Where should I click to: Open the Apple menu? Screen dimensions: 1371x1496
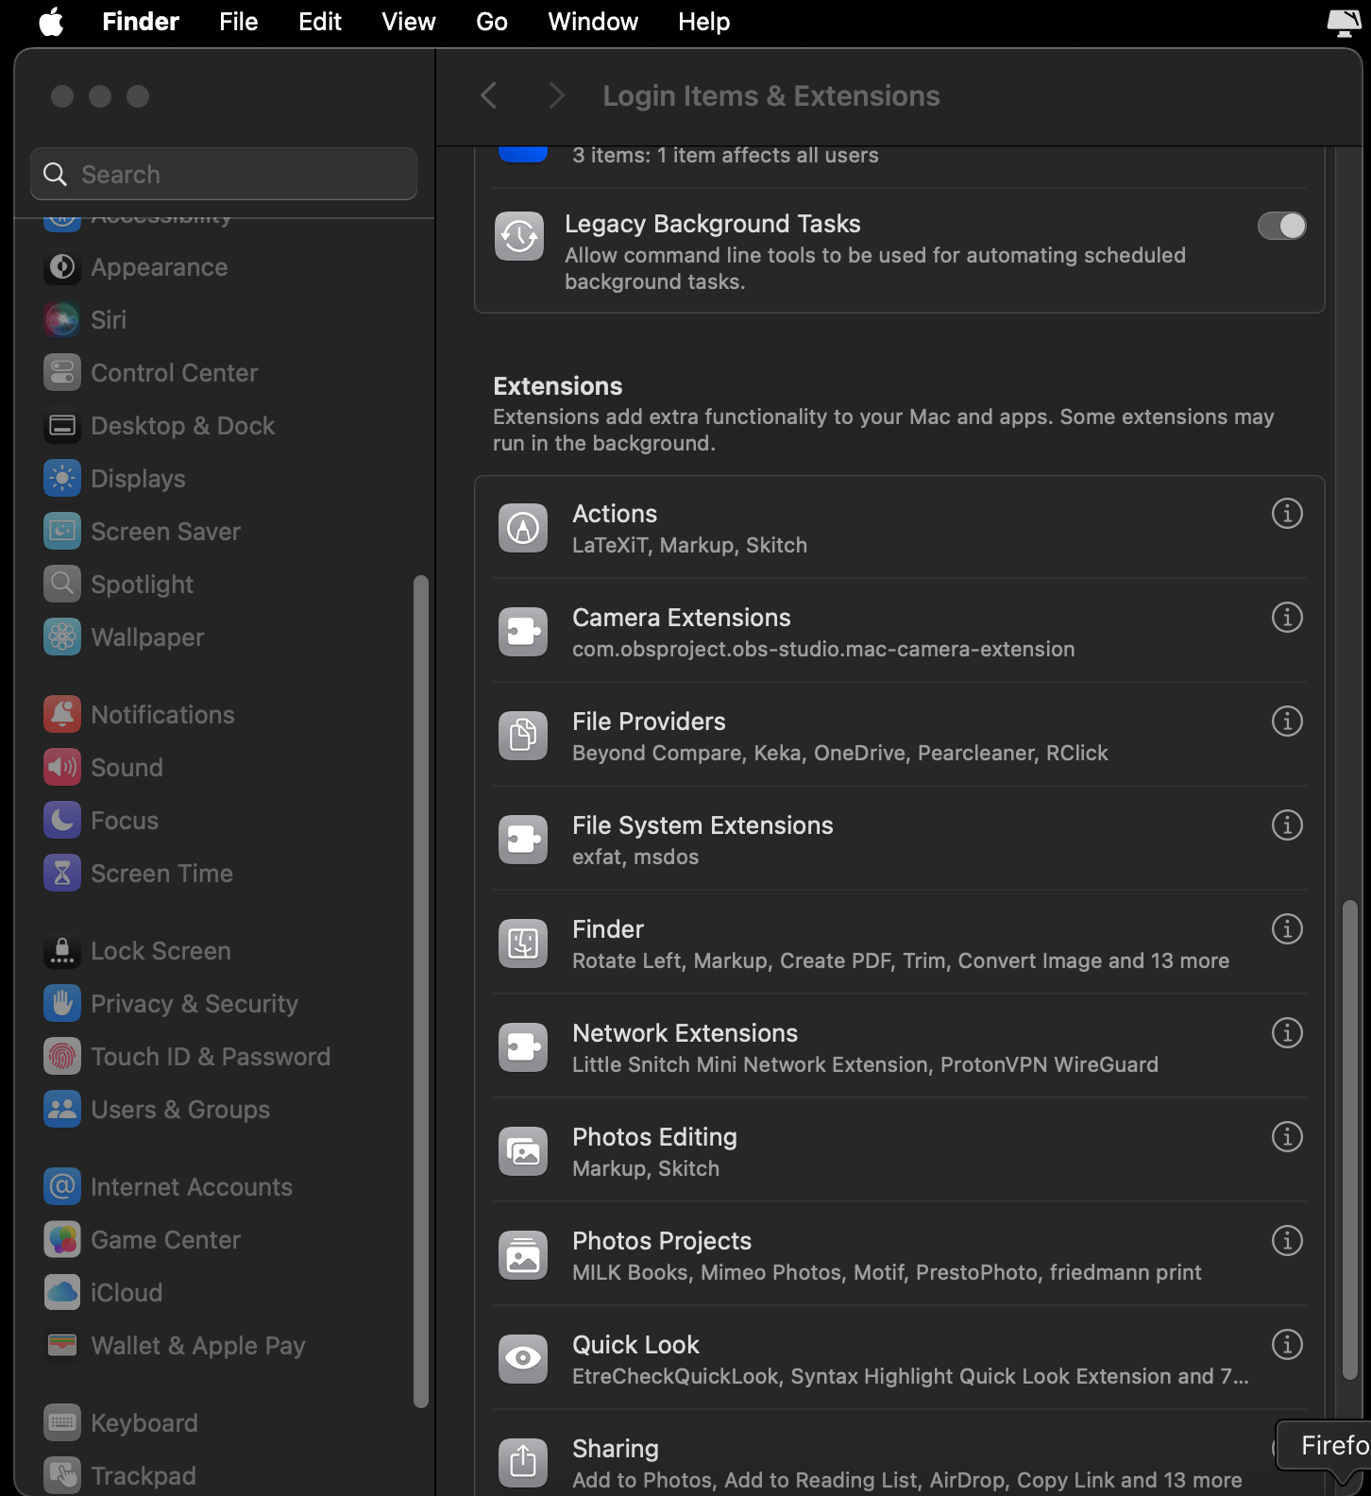coord(51,22)
